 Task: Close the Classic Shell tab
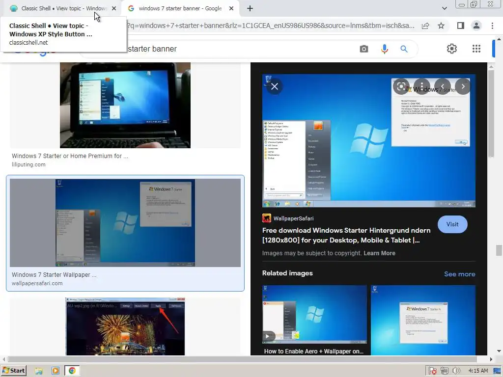point(114,8)
